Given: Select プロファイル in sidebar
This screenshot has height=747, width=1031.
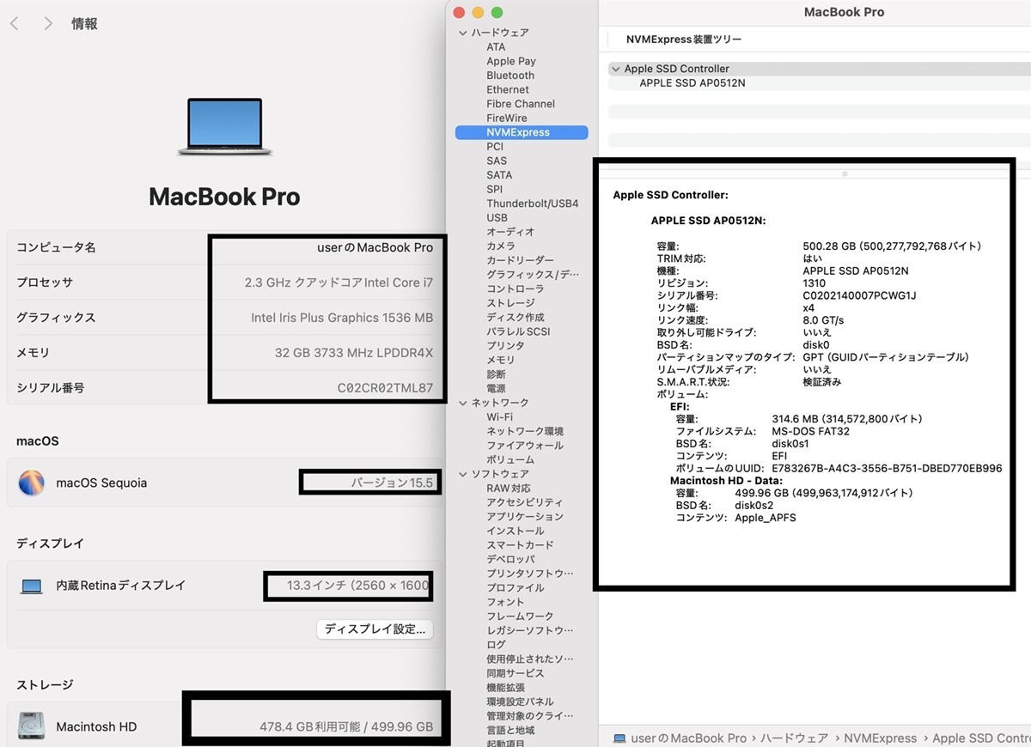Looking at the screenshot, I should (515, 588).
